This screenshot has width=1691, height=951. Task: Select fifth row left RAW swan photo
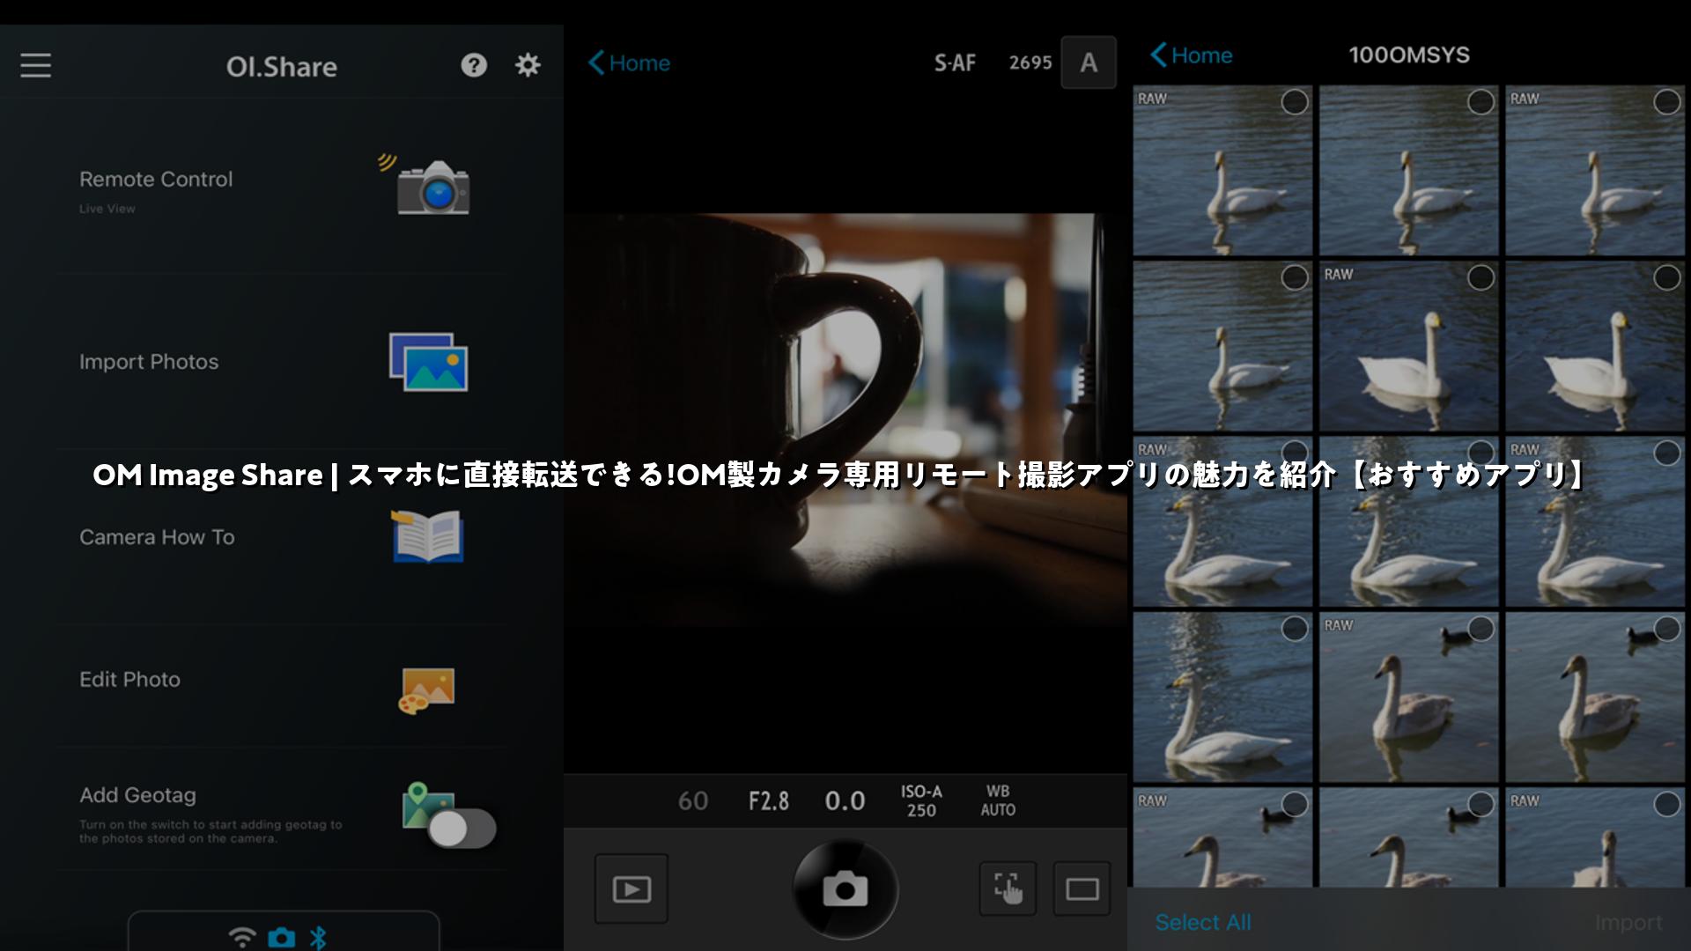pyautogui.click(x=1295, y=804)
